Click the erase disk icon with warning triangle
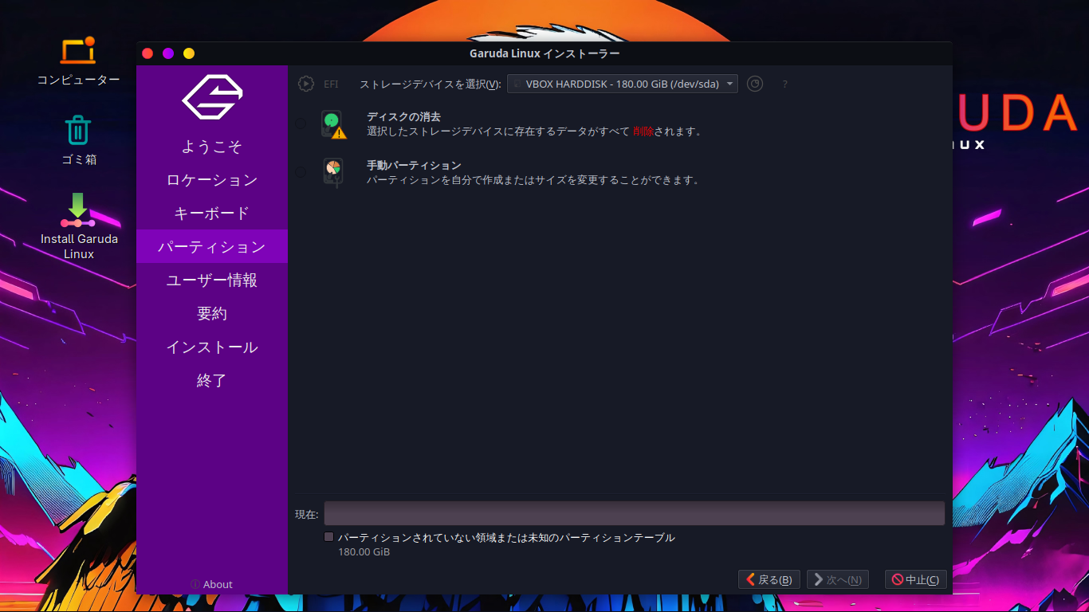 (x=333, y=124)
